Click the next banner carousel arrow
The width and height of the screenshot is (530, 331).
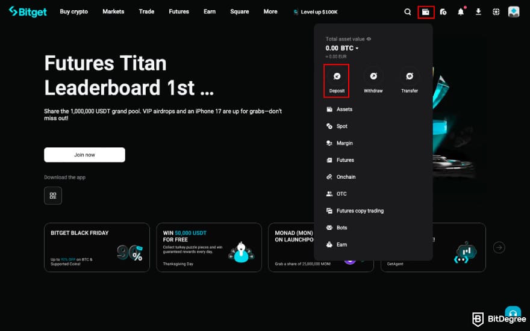tap(499, 247)
